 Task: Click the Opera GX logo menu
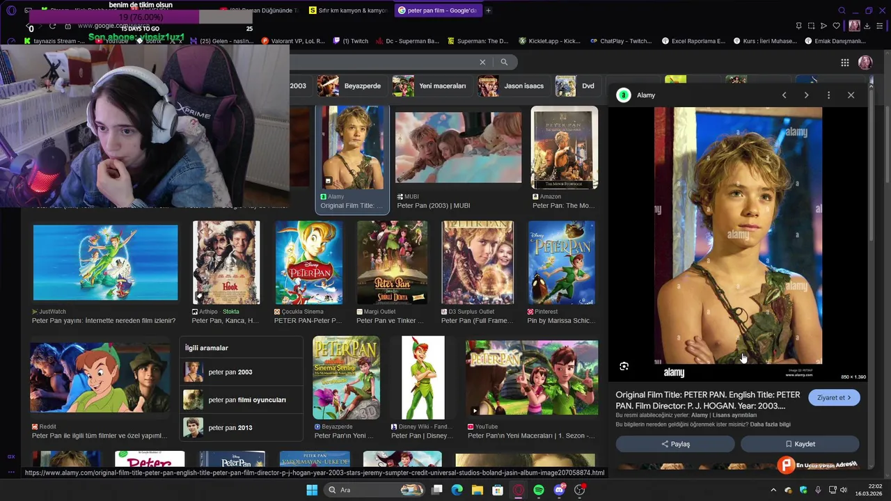11,10
